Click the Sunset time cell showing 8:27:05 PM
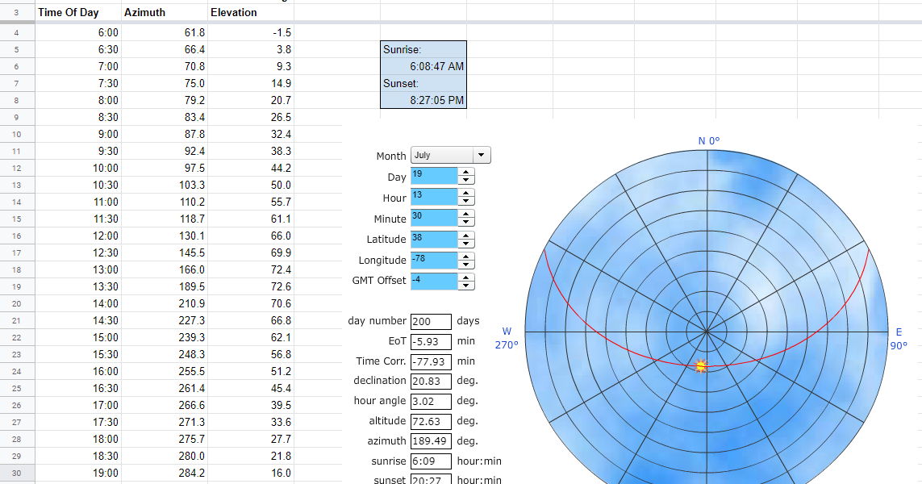922x484 pixels. point(423,100)
